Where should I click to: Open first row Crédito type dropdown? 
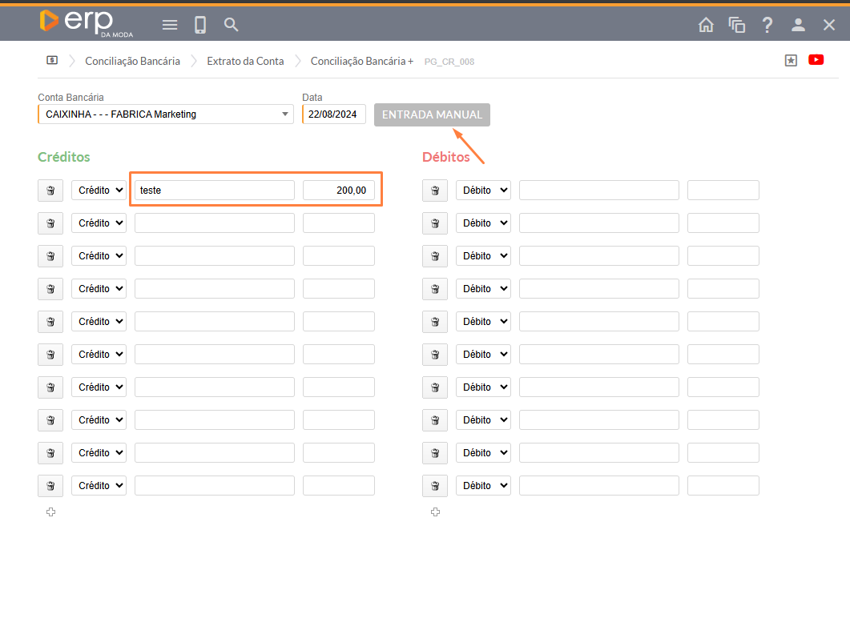[99, 191]
